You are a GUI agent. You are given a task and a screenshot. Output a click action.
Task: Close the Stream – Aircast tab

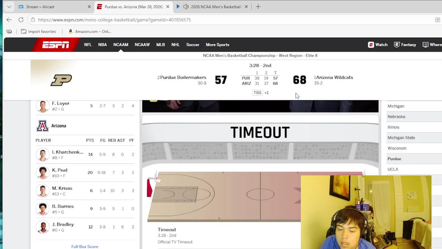click(89, 7)
